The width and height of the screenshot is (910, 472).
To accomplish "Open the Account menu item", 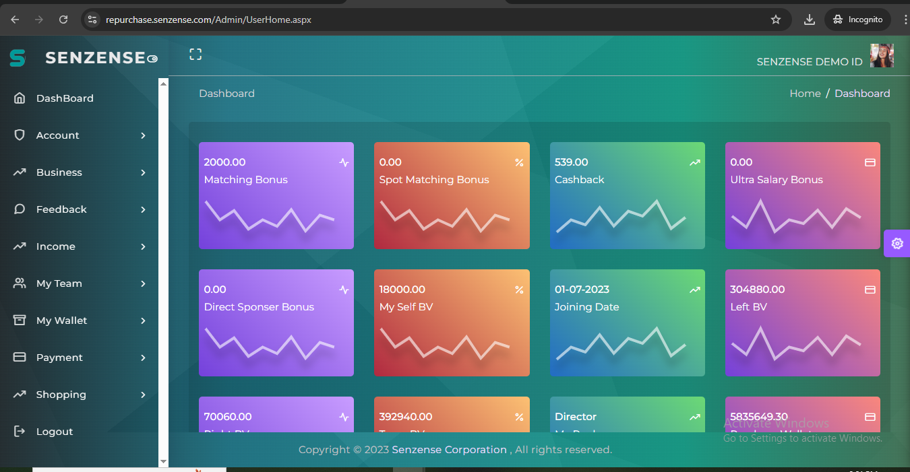I will (79, 135).
